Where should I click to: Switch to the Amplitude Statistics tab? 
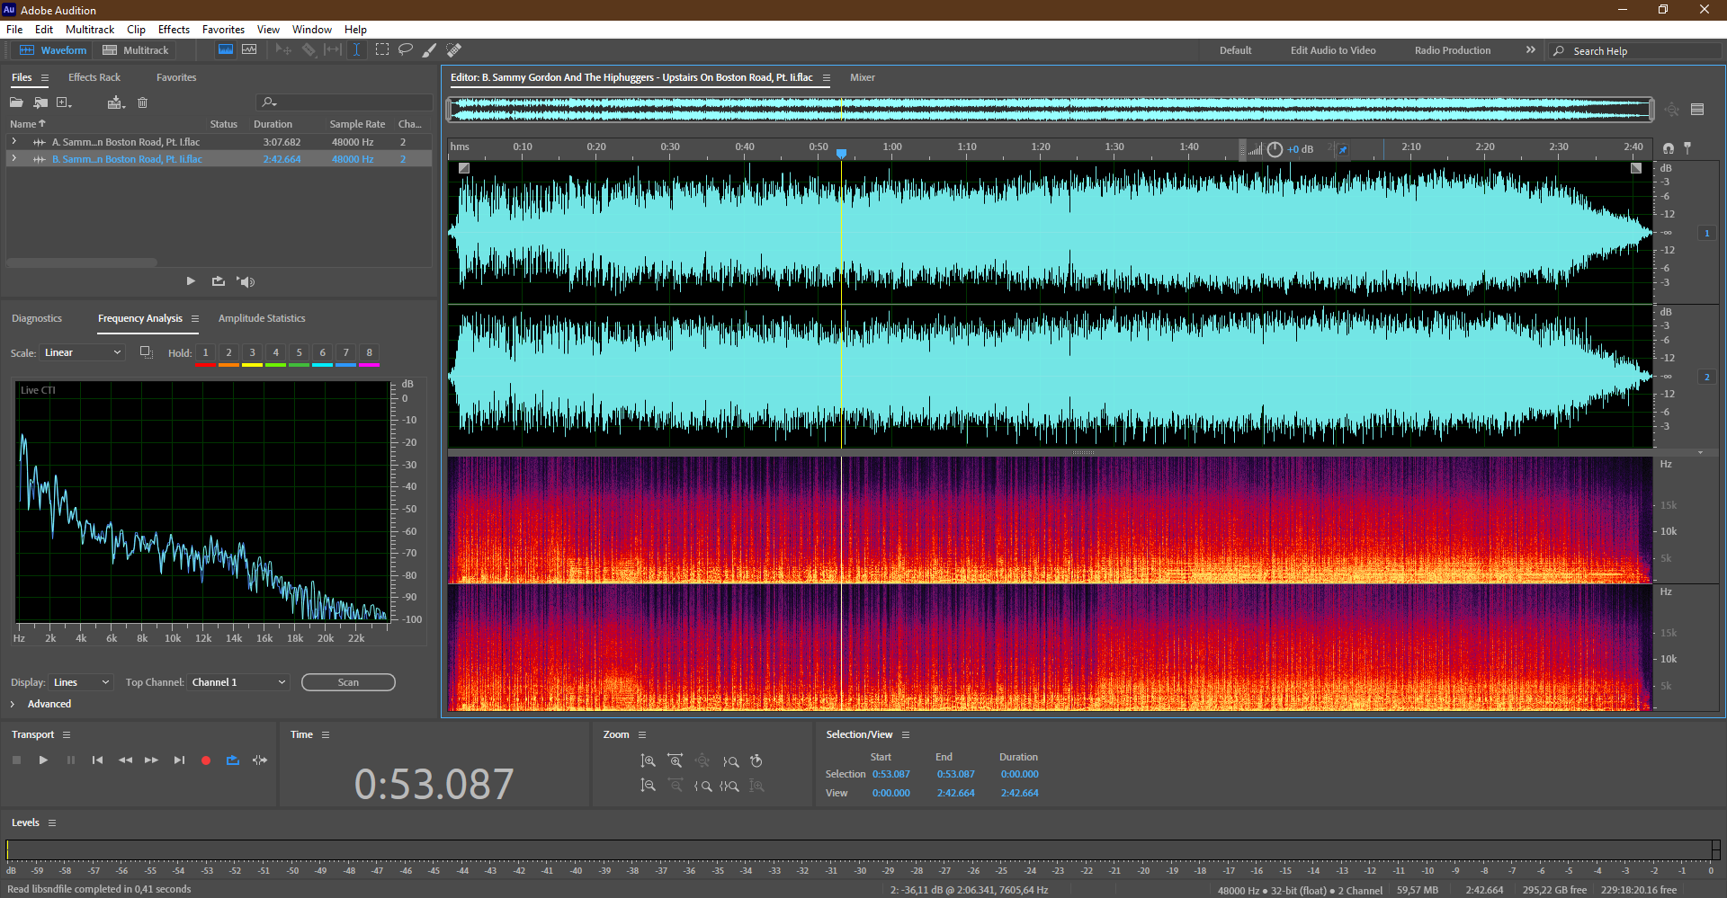click(x=262, y=318)
